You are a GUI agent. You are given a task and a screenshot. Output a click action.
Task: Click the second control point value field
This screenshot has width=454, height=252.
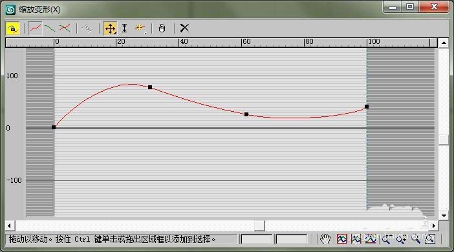292,239
